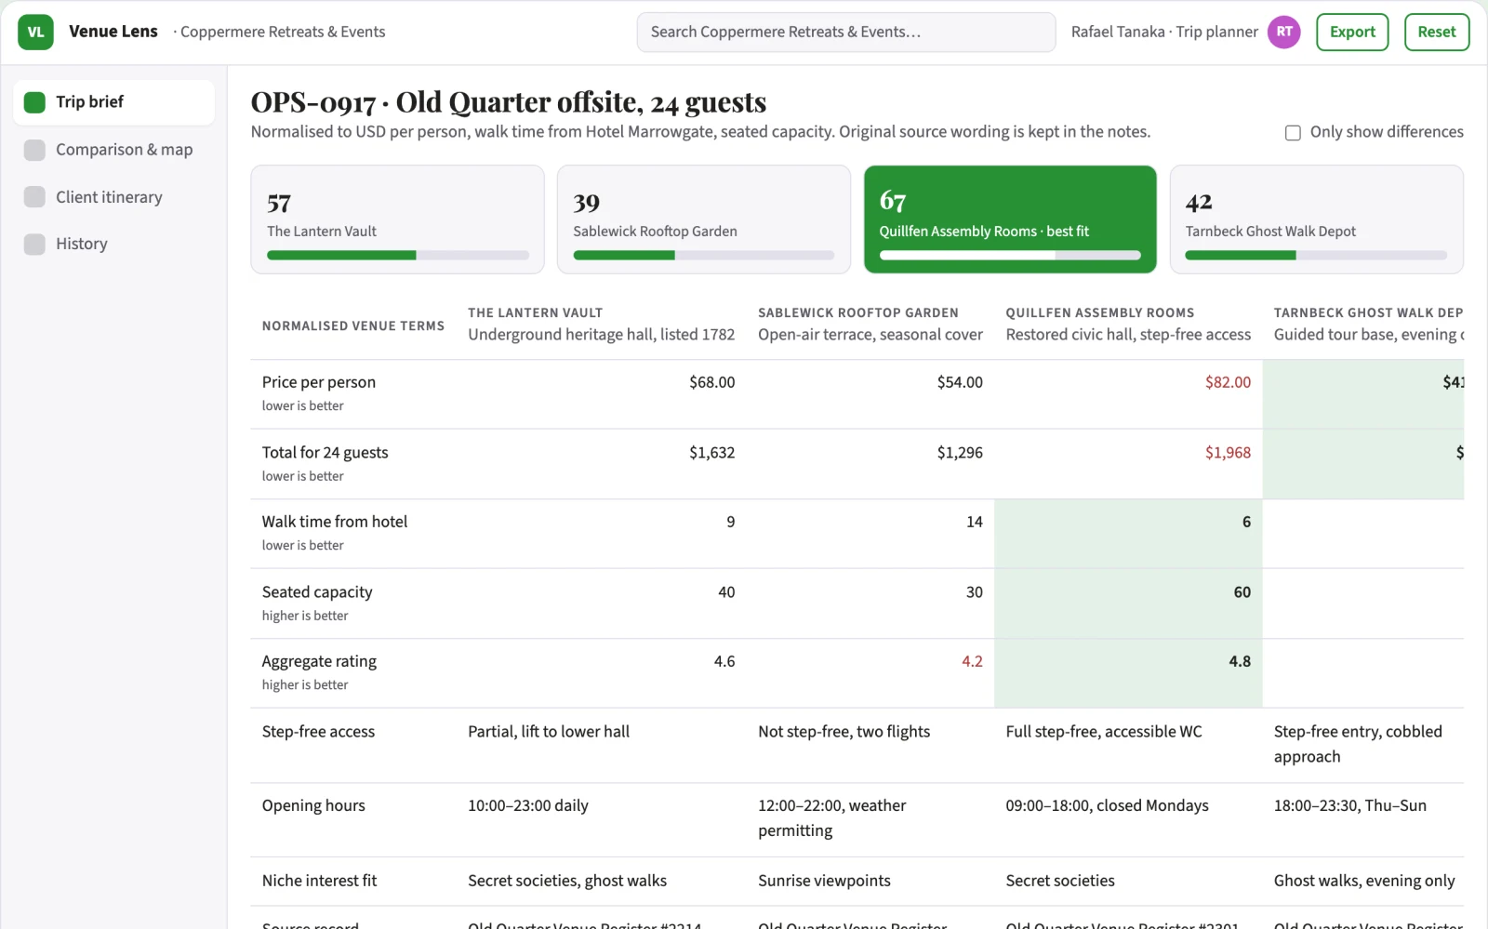The width and height of the screenshot is (1488, 929).
Task: Click Tarnbeck Ghost Walk Depot score bar
Action: tap(1316, 255)
